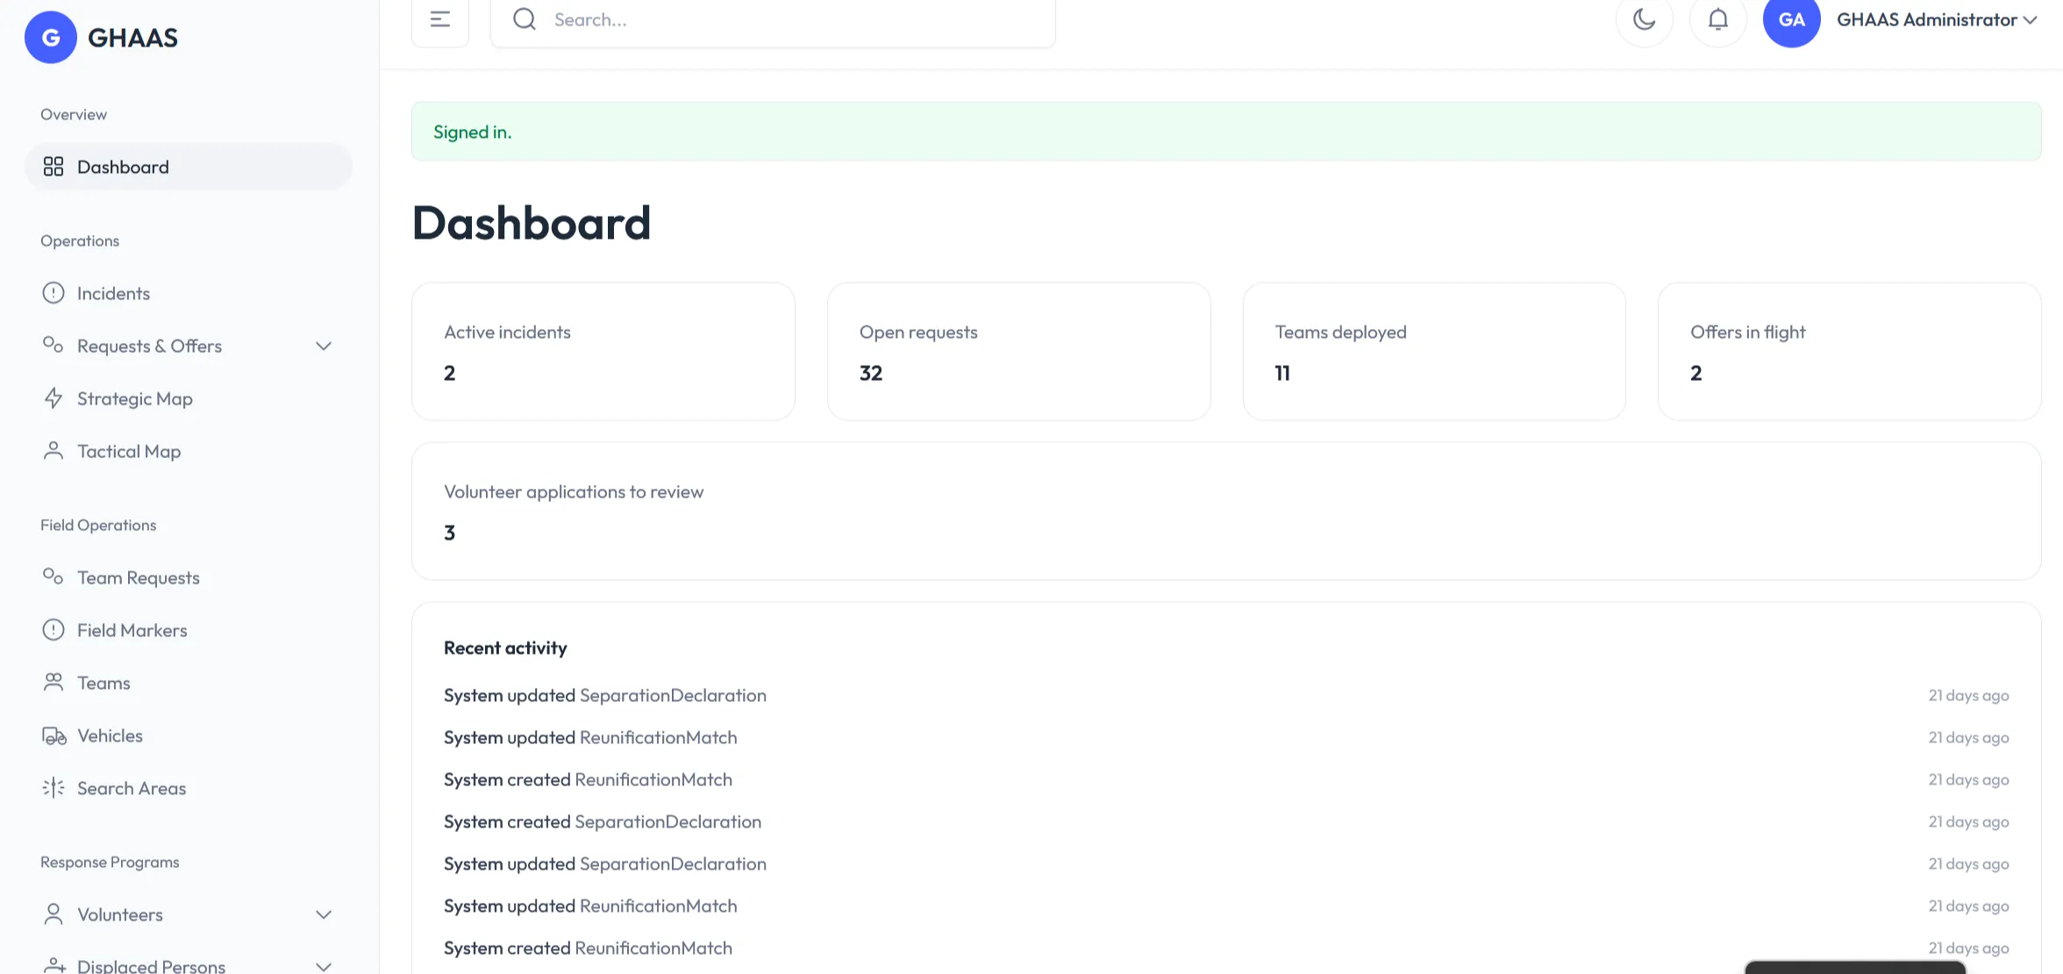Click the 'Field Operations' section label
This screenshot has width=2063, height=974.
coord(98,525)
